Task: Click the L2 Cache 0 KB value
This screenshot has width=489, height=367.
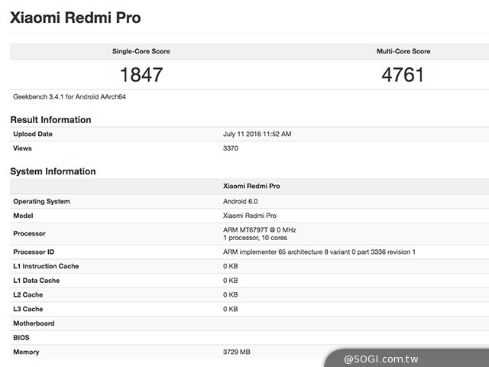Action: [x=231, y=295]
